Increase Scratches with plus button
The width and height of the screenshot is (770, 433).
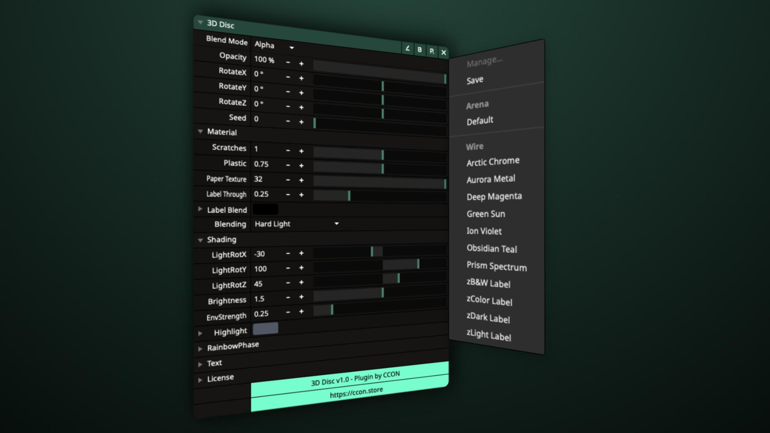click(301, 151)
